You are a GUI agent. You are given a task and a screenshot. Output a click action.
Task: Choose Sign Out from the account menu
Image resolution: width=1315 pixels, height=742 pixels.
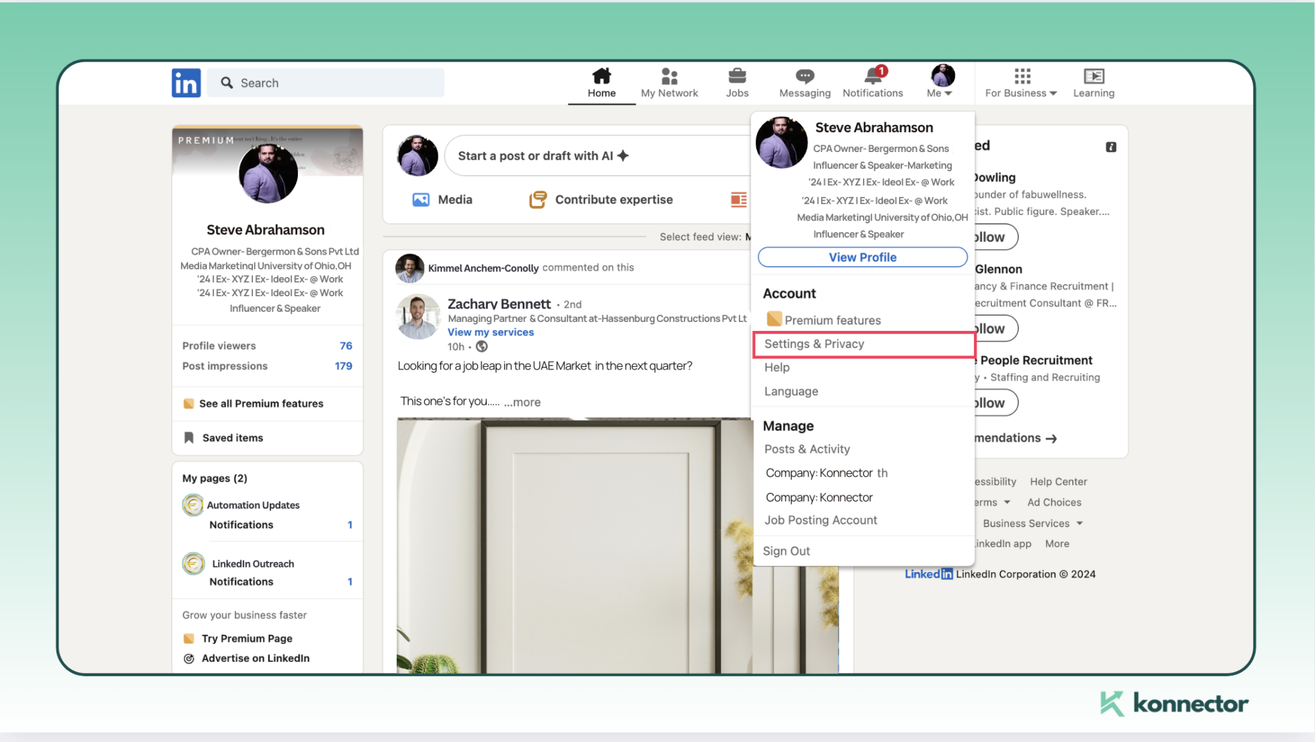click(786, 550)
